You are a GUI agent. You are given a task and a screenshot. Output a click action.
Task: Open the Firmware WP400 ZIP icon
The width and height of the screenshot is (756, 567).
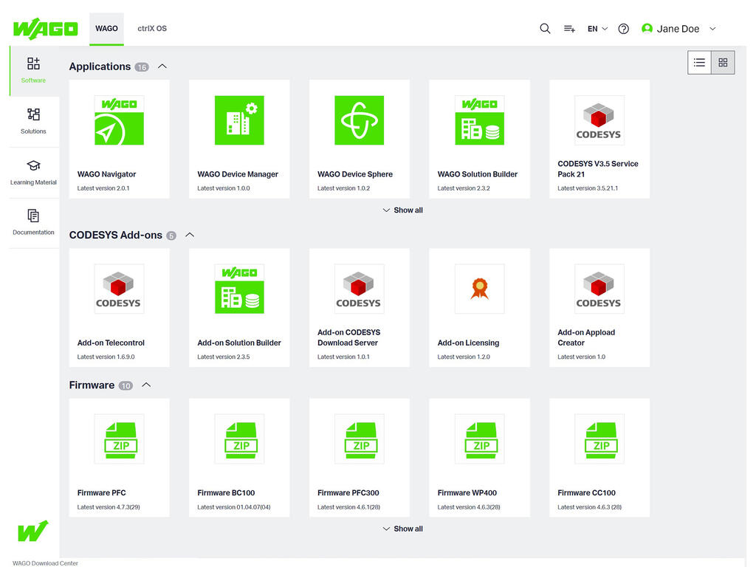pos(479,439)
